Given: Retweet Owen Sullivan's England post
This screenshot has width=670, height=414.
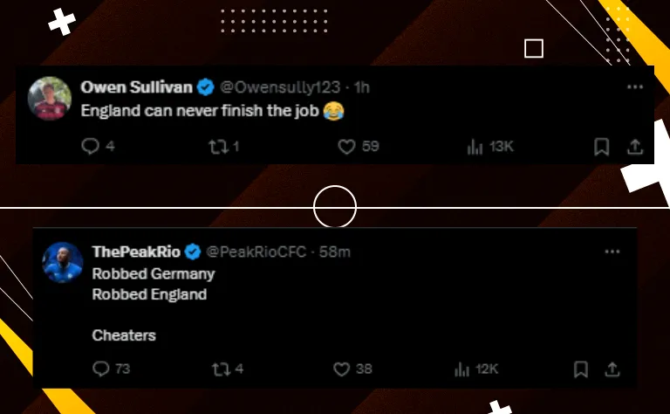Looking at the screenshot, I should (217, 147).
